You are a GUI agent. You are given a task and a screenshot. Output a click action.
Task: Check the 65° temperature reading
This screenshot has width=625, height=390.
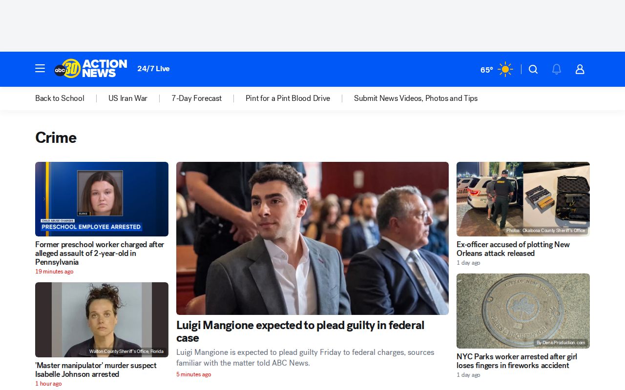[x=487, y=70]
